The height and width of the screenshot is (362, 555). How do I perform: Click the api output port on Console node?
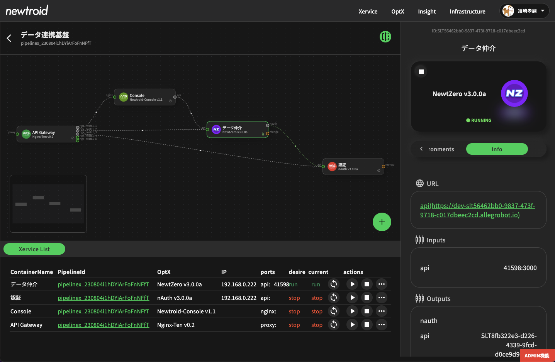(175, 97)
